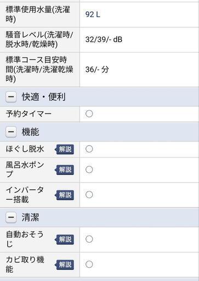The height and width of the screenshot is (281, 199).
Task: Click the circle mark for 予約タイマー
Action: pos(89,114)
